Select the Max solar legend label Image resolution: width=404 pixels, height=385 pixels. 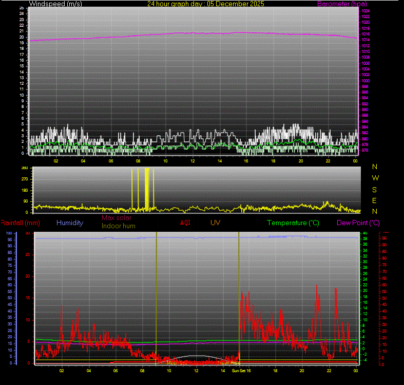click(x=117, y=218)
